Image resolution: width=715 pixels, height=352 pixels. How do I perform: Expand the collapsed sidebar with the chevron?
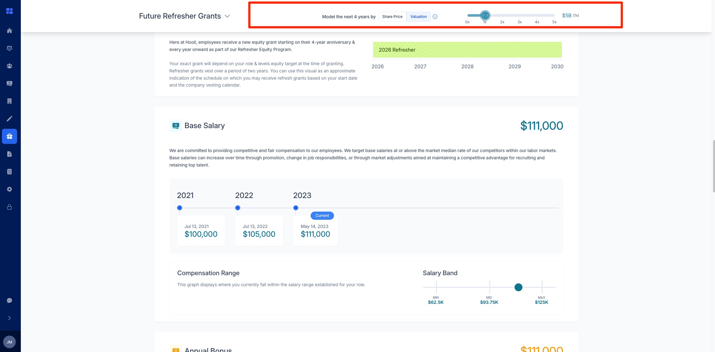pyautogui.click(x=9, y=318)
